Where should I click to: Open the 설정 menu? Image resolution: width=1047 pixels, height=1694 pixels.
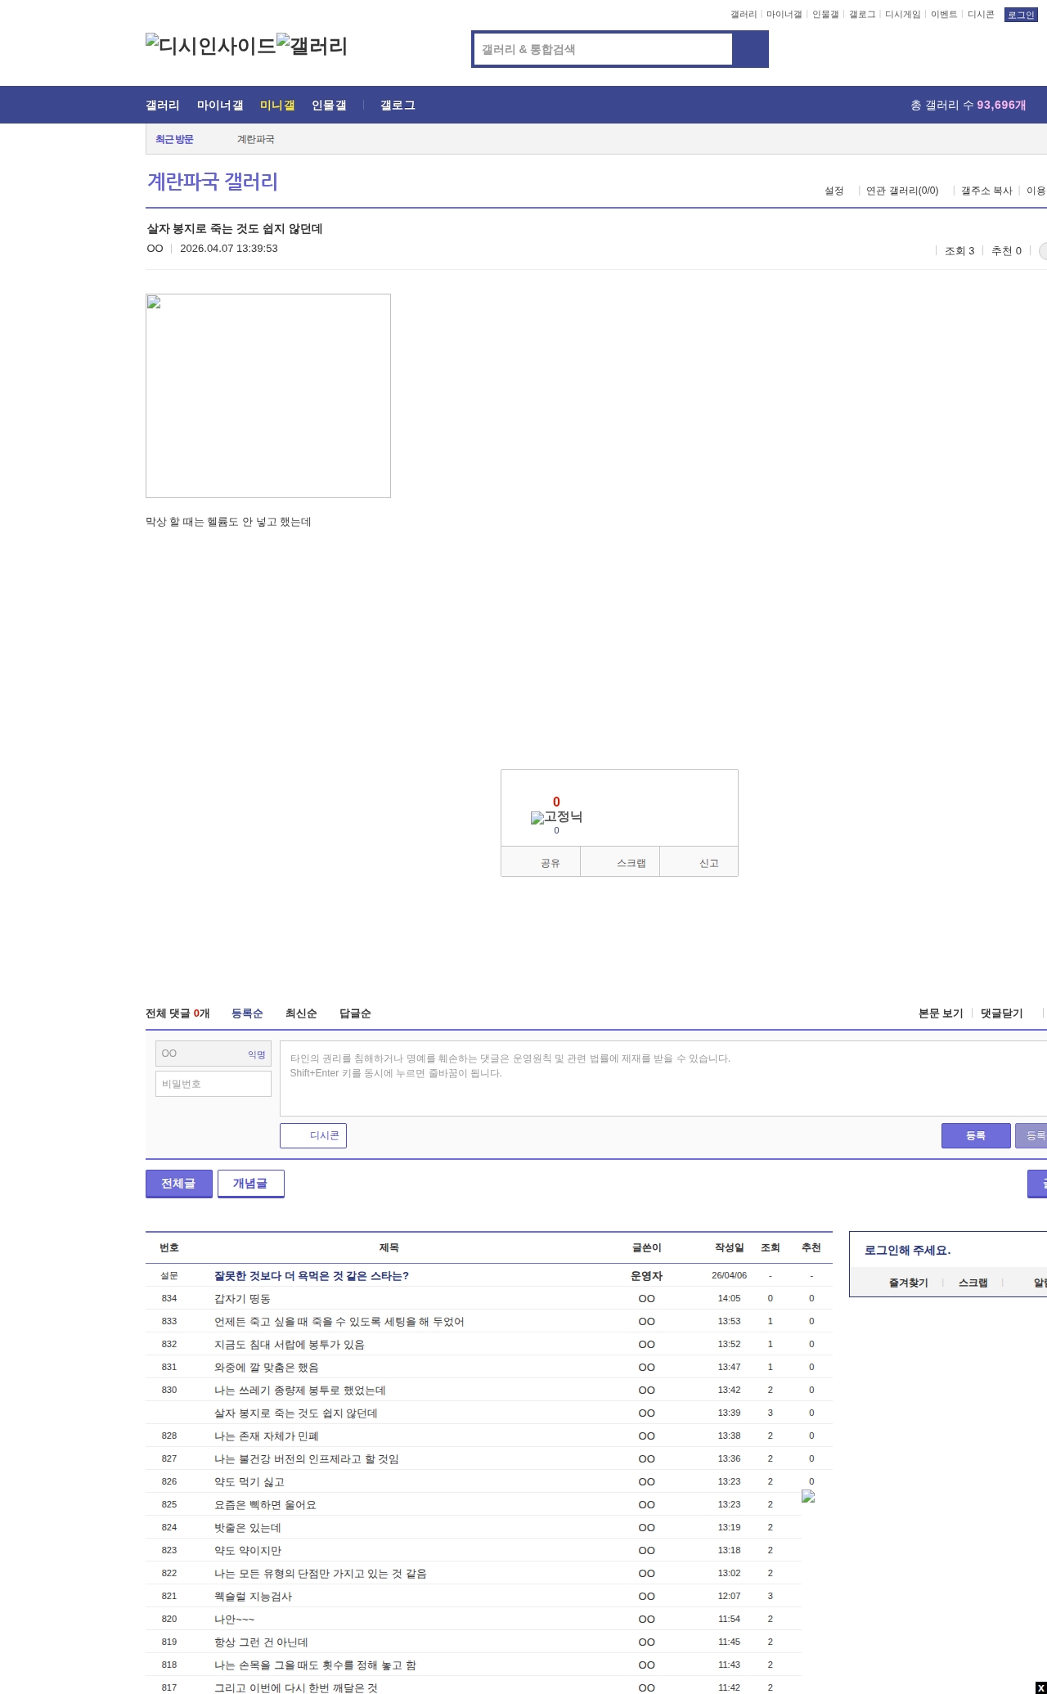(x=834, y=191)
